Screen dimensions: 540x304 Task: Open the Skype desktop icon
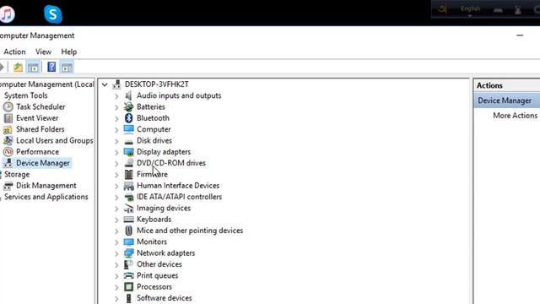click(53, 14)
